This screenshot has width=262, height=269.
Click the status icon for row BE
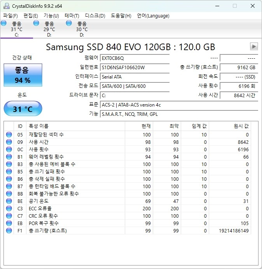click(x=9, y=201)
